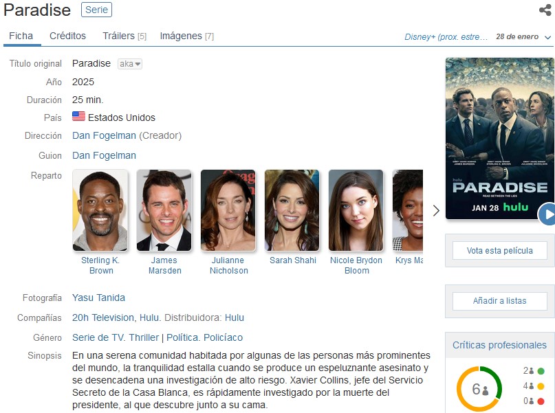Screen dimensions: 555x413
Task: Click the James Marsden name link
Action: pos(164,265)
